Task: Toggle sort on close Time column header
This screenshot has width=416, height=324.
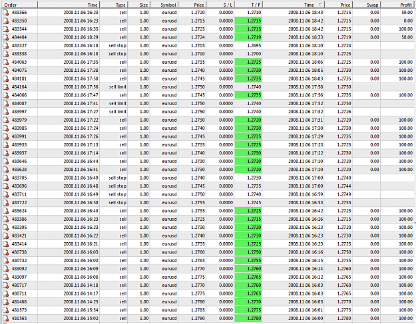Action: pyautogui.click(x=294, y=5)
